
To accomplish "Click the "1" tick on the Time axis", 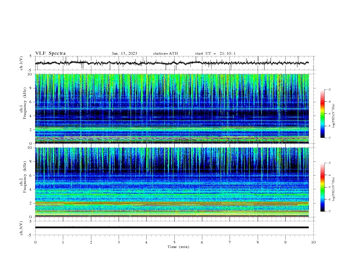I will [x=63, y=242].
